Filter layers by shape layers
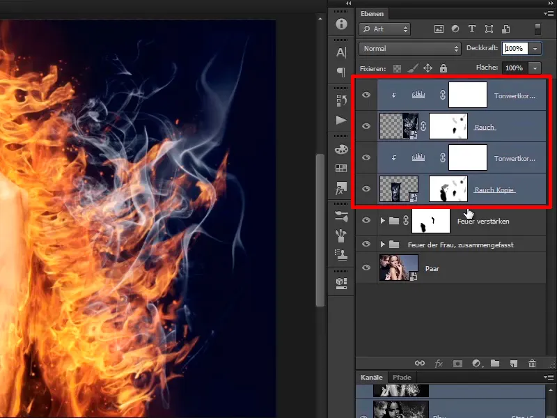Screen dimensions: 557x418 489,29
